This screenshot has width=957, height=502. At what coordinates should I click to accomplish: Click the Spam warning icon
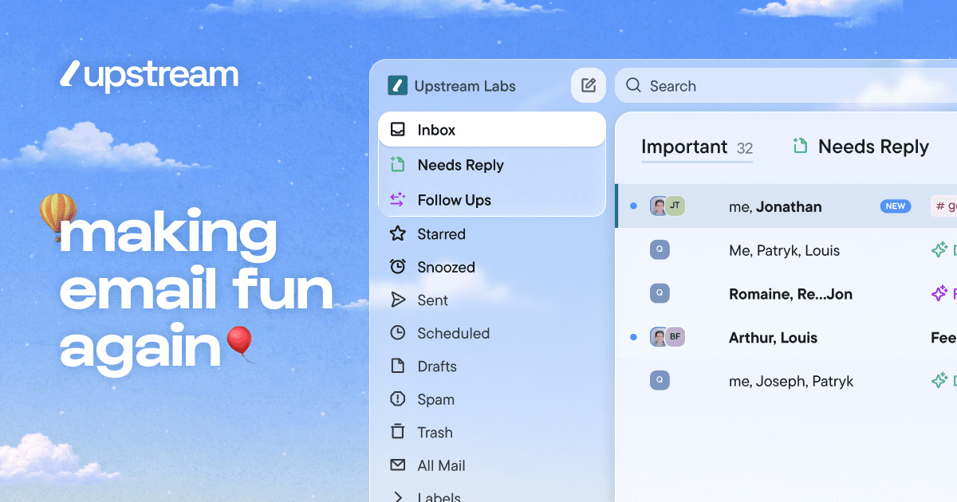397,398
